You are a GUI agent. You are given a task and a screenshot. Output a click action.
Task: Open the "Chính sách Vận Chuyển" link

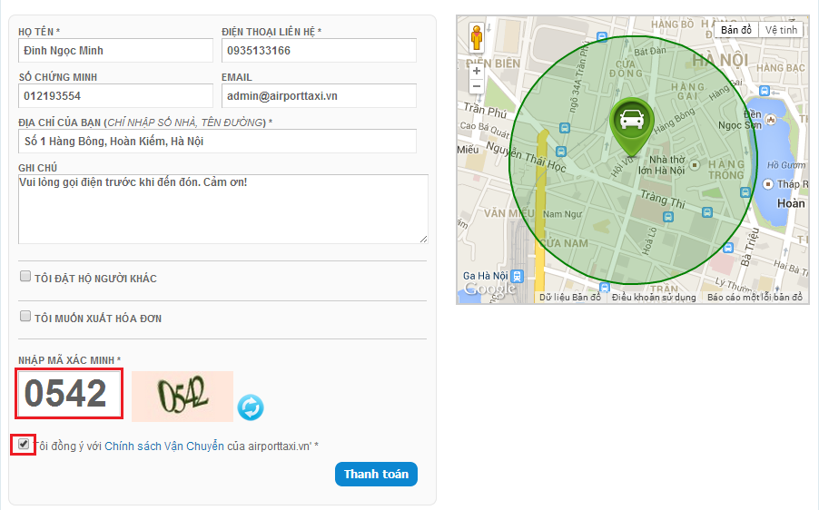(164, 446)
